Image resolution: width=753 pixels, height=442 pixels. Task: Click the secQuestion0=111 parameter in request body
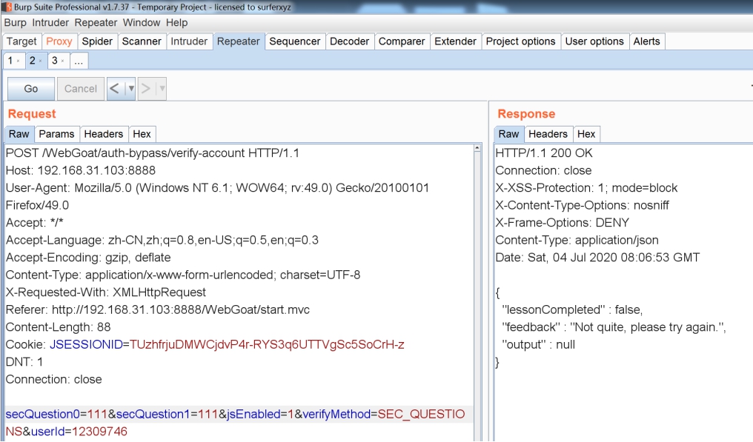click(x=58, y=414)
